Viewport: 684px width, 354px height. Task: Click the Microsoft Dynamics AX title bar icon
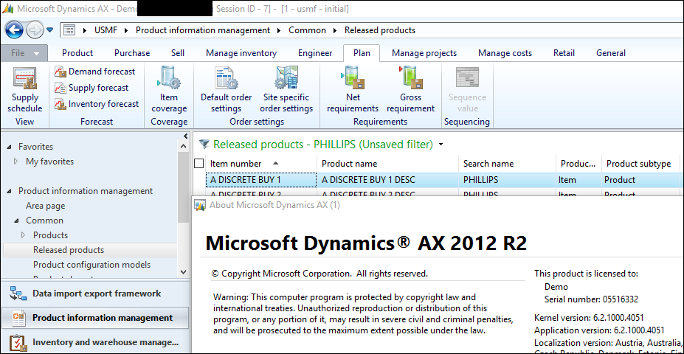(x=8, y=9)
